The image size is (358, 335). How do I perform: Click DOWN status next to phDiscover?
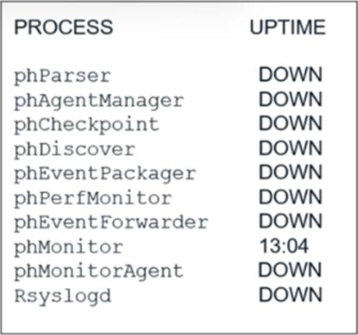pyautogui.click(x=290, y=149)
